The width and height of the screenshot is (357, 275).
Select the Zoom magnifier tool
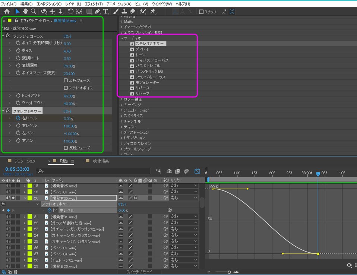pos(34,12)
